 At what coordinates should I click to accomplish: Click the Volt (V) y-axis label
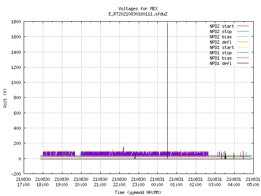tap(5, 98)
